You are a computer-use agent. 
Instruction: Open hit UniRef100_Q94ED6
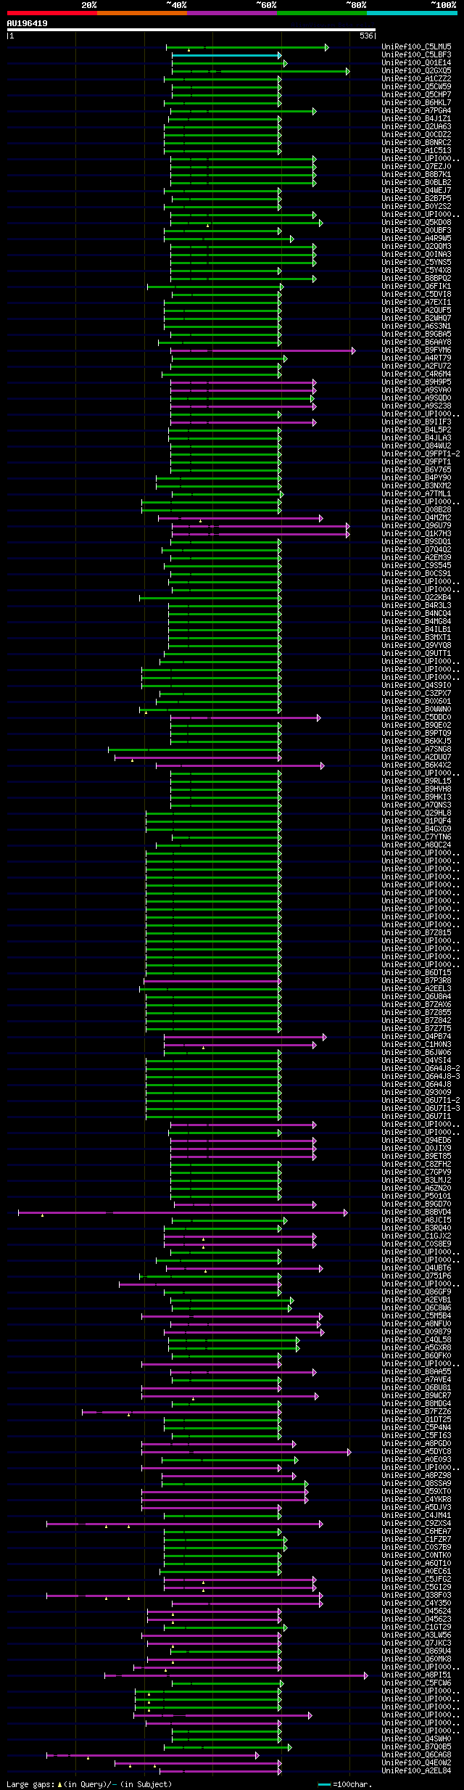pos(416,1141)
